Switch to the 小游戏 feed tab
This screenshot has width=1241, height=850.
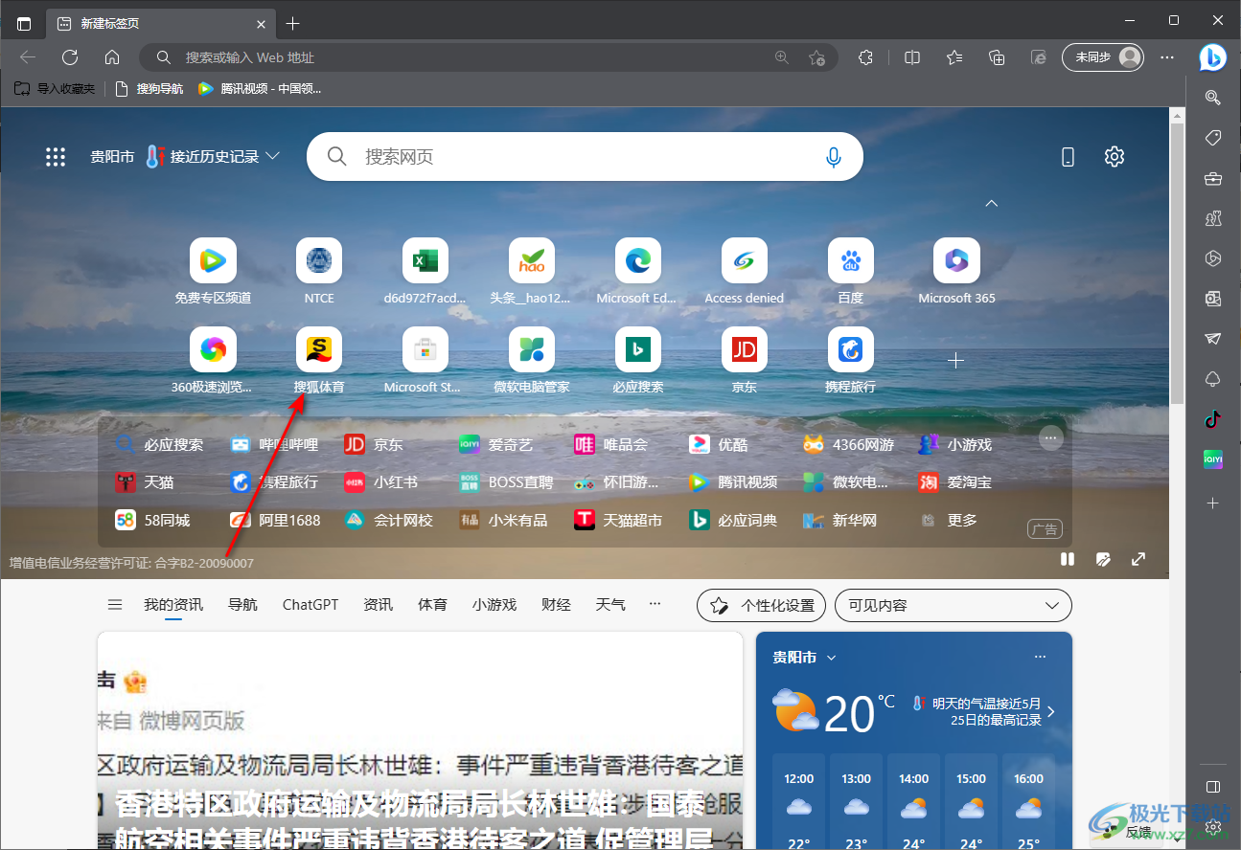click(494, 605)
